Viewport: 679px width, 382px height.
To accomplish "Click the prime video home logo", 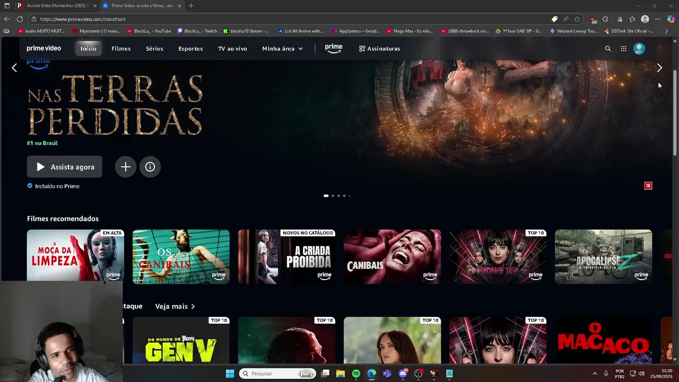I will [x=43, y=48].
